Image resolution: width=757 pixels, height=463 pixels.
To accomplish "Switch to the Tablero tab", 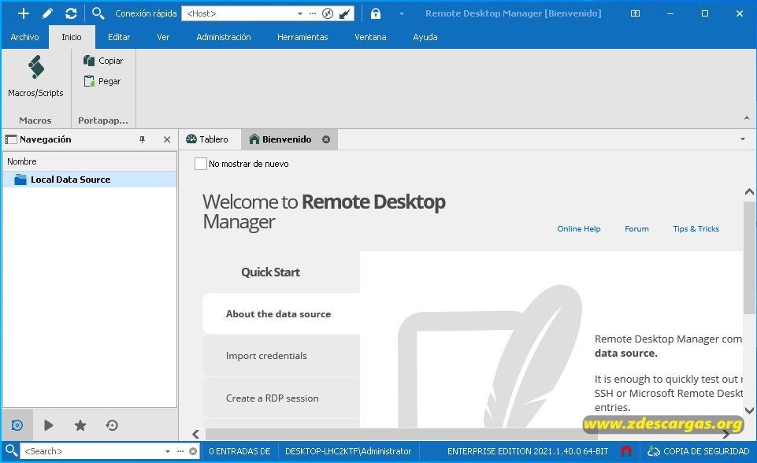I will click(207, 139).
